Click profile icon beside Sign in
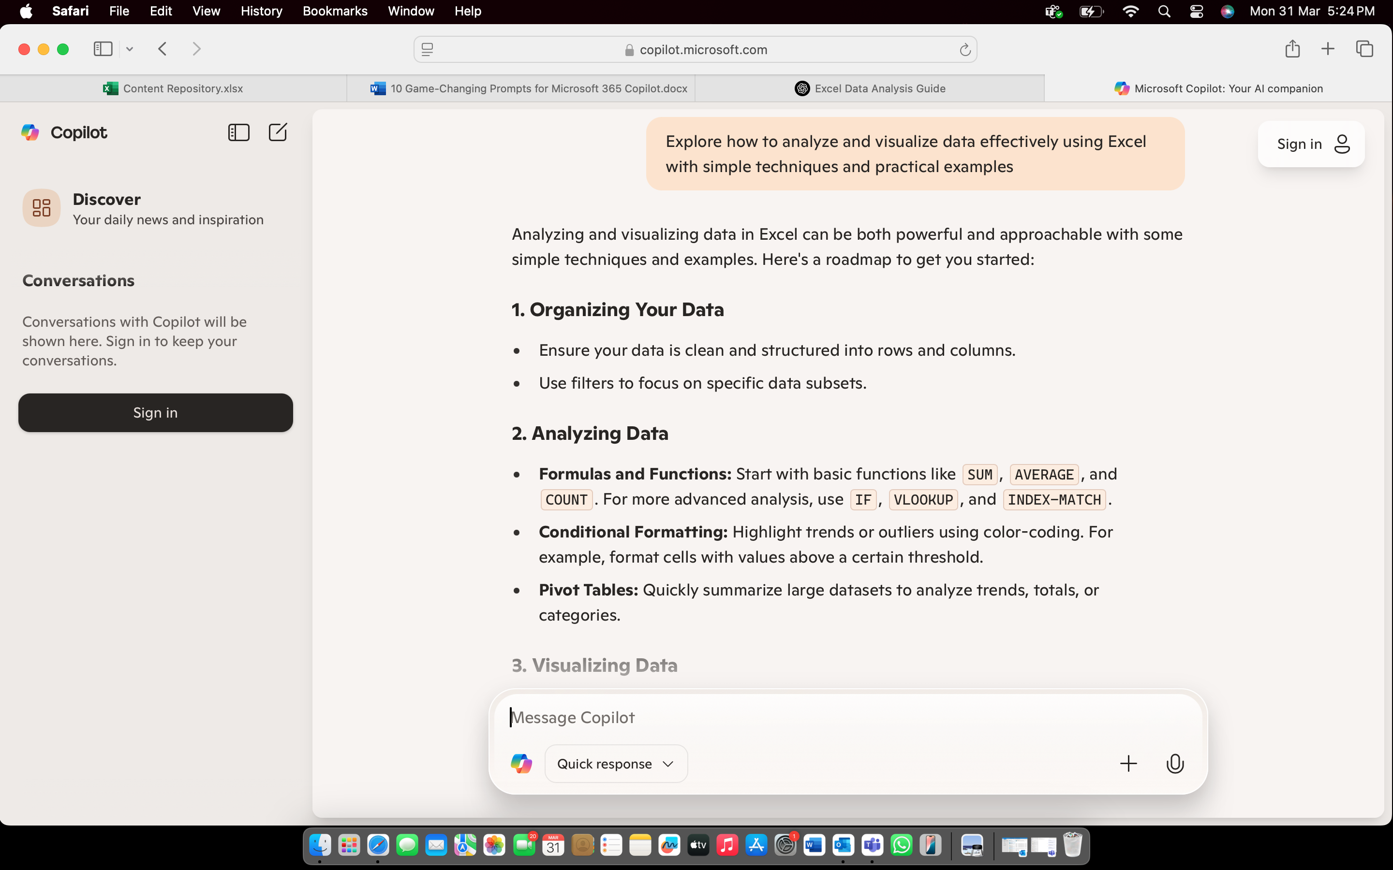 pyautogui.click(x=1342, y=144)
